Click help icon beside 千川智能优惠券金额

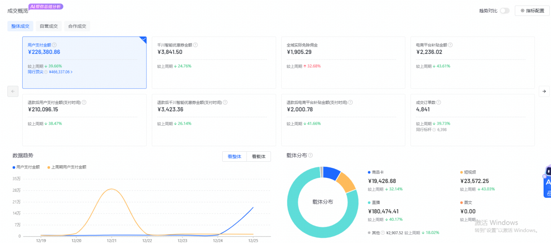(196, 45)
